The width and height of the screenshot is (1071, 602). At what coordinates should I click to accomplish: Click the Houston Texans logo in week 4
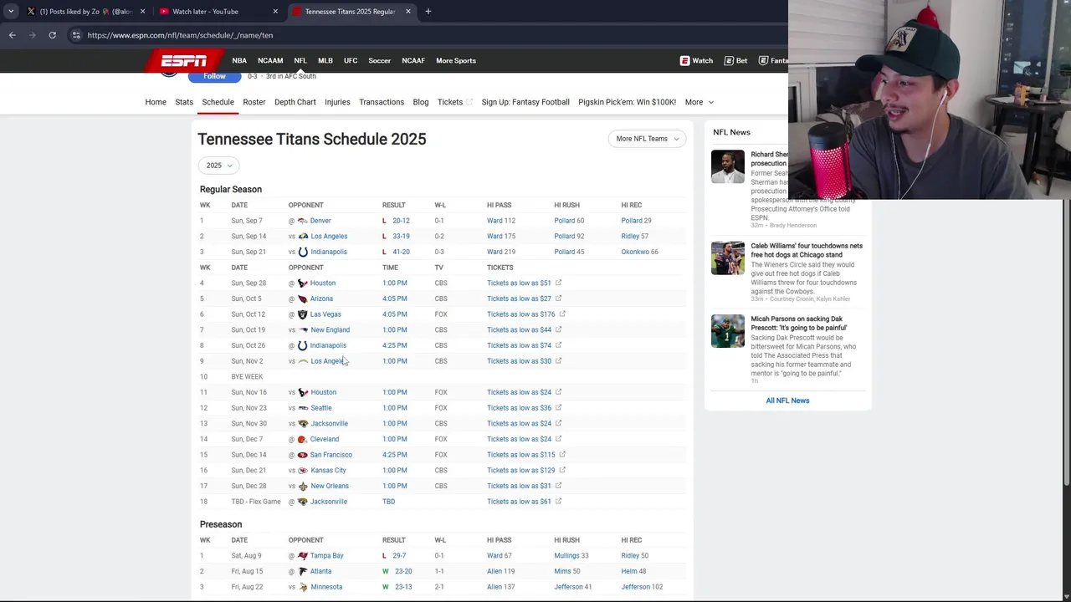(x=303, y=283)
